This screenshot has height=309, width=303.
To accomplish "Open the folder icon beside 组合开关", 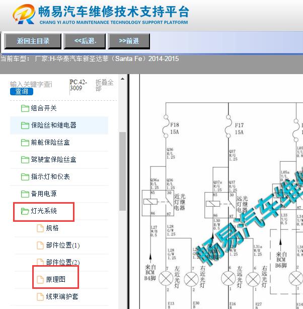I will click(x=25, y=108).
